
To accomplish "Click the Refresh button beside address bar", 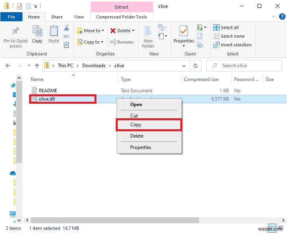I will [196, 66].
